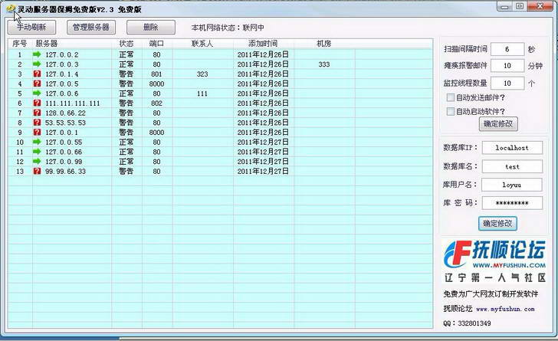Click the application icon in the title bar

(x=11, y=8)
